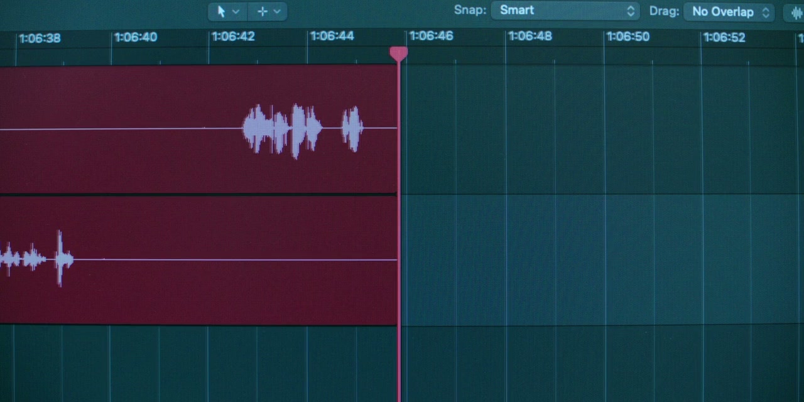Open the Drag mode dropdown showing No Overlap
The height and width of the screenshot is (402, 804).
point(728,12)
